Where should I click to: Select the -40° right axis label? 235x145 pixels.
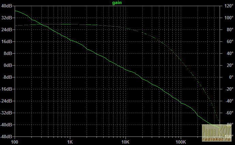tap(228, 101)
